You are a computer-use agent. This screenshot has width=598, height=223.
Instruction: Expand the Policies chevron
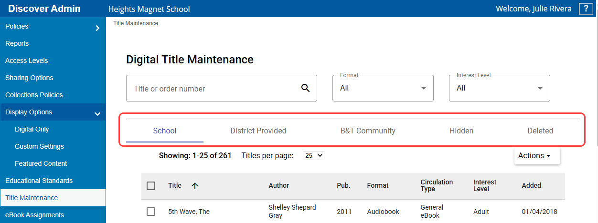click(97, 28)
